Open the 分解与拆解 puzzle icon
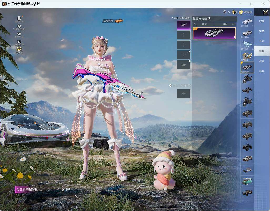Image resolution: width=270 pixels, height=211 pixels. pos(19,26)
